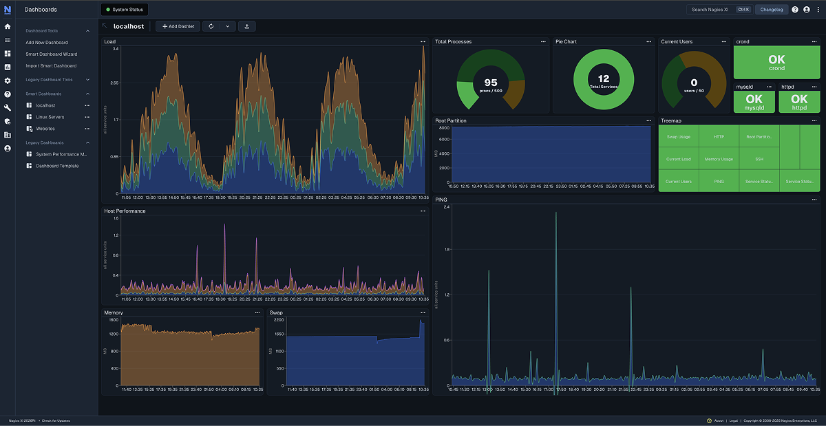
Task: Select the wrench tools icon in the sidebar
Action: pyautogui.click(x=7, y=107)
